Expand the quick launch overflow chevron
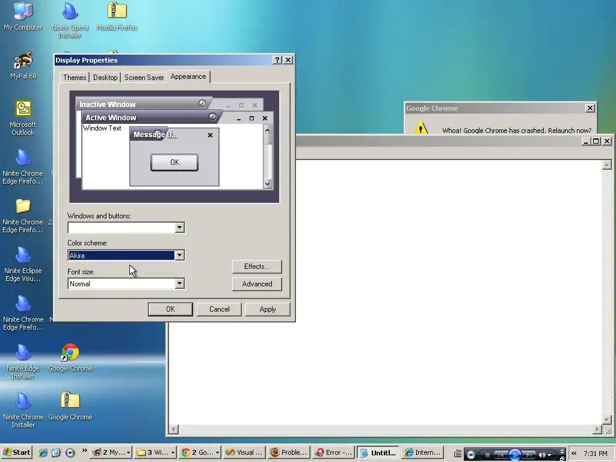Viewport: 616px width, 462px height. tap(84, 451)
